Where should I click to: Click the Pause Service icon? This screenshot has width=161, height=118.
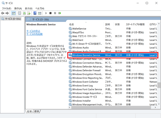tap(55, 13)
